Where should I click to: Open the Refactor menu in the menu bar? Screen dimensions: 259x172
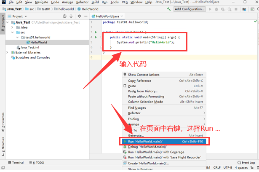[x=83, y=2]
